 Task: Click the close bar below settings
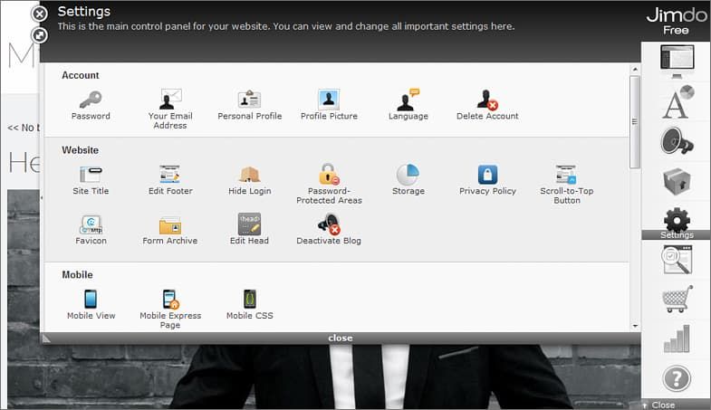[x=340, y=338]
